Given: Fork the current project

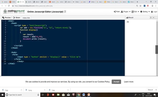Looking at the screenshot, I should click(117, 12).
